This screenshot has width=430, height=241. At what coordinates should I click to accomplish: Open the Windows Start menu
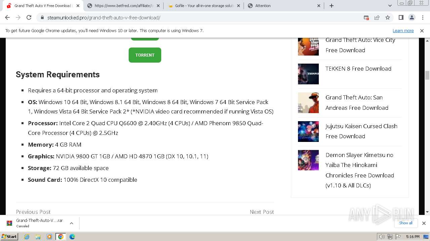tap(9, 236)
